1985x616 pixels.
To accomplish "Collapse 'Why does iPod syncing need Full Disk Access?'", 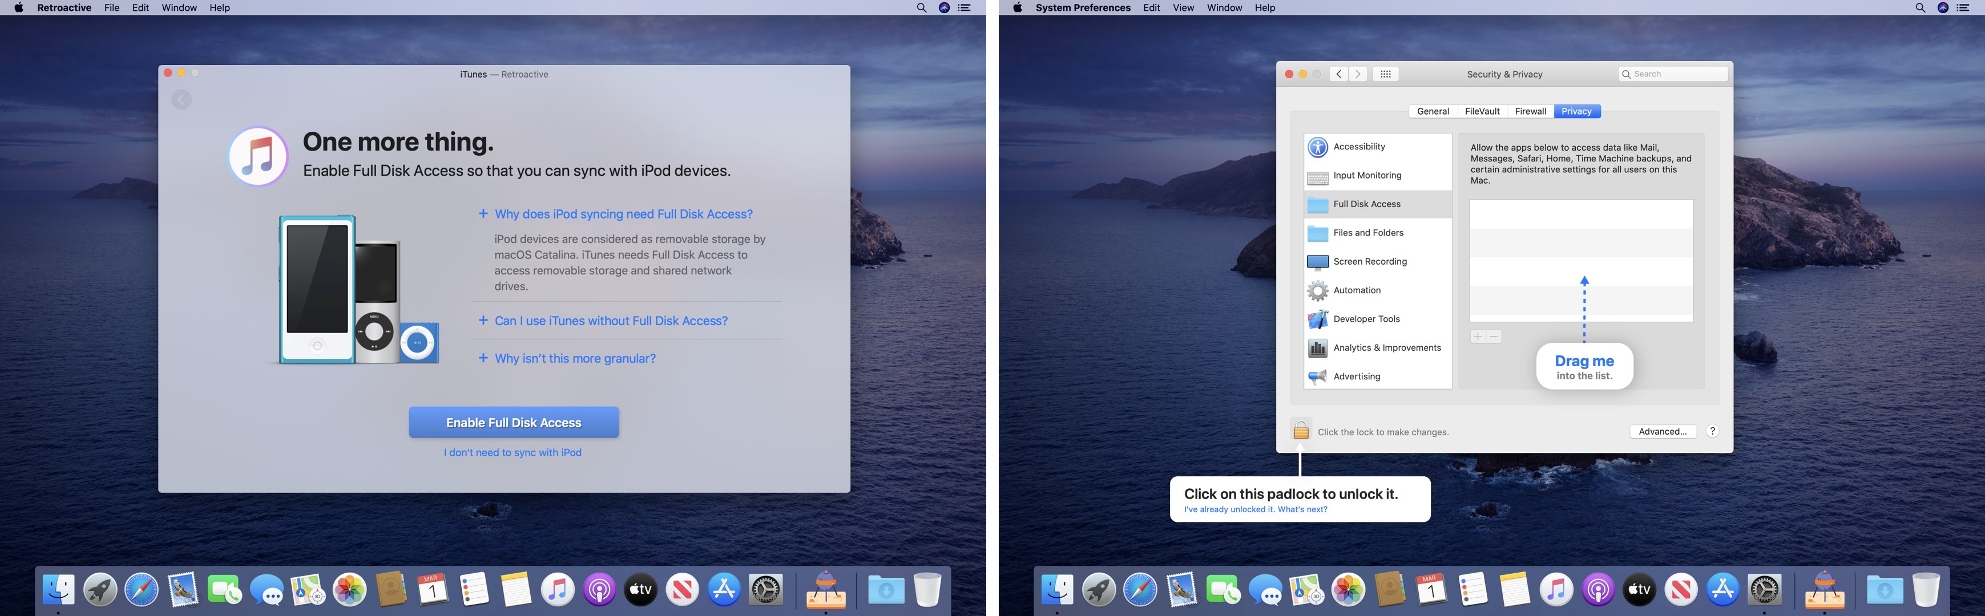I will 623,214.
